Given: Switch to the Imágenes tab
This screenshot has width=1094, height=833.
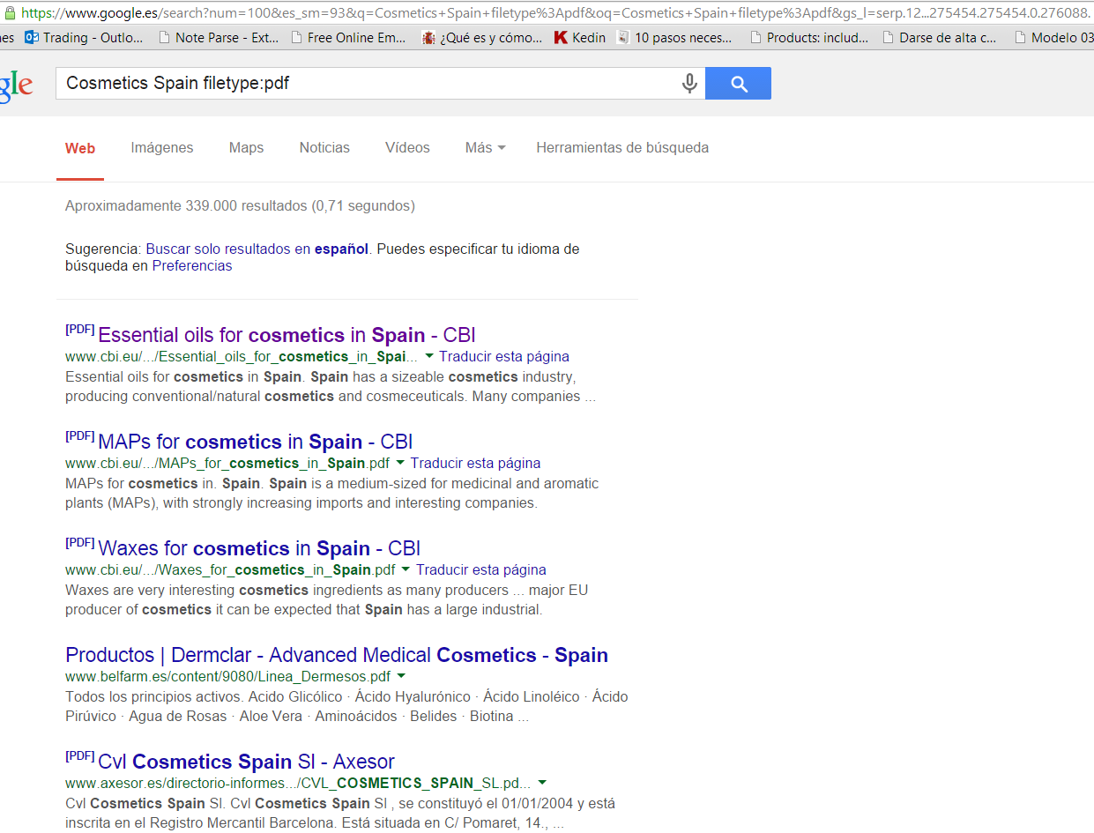Looking at the screenshot, I should click(x=162, y=147).
